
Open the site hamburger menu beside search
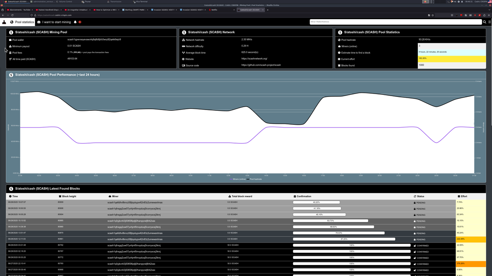click(x=489, y=22)
